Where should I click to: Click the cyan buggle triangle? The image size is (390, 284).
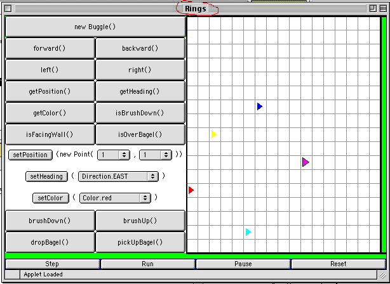pyautogui.click(x=248, y=232)
